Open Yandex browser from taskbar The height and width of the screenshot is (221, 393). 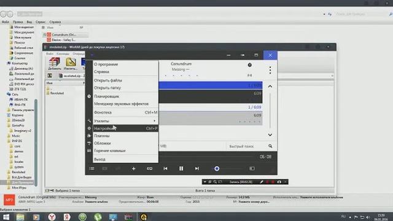coord(52,217)
